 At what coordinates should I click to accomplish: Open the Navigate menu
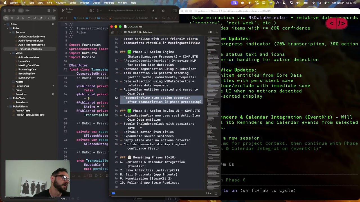[x=60, y=3]
